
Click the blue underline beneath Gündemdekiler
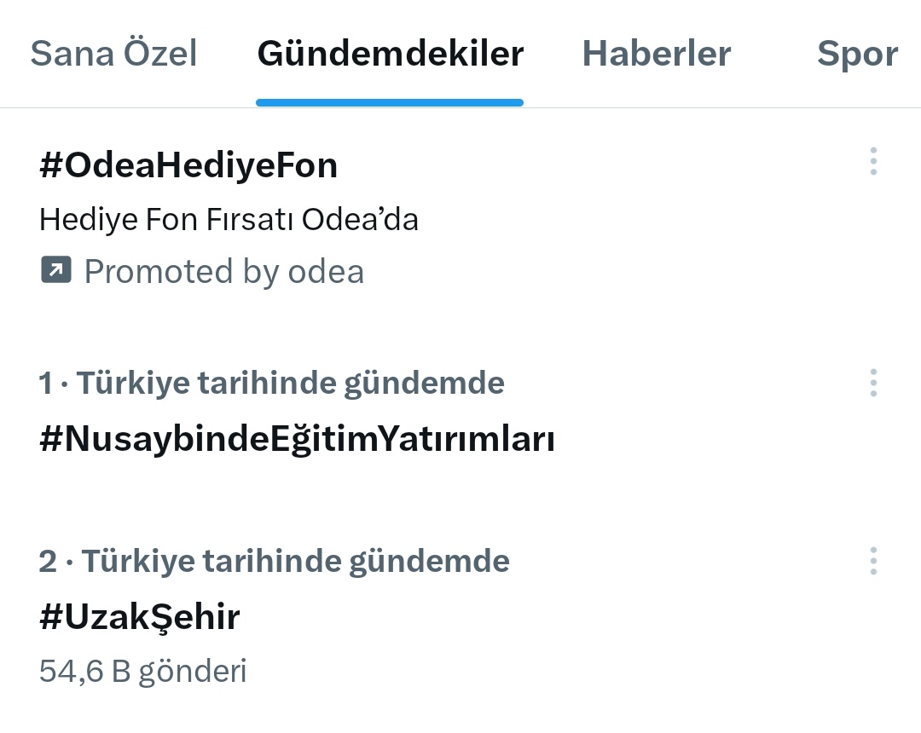point(390,102)
